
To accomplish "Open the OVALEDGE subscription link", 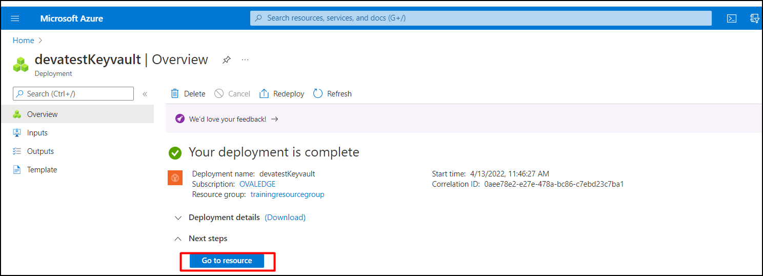I will click(x=257, y=184).
